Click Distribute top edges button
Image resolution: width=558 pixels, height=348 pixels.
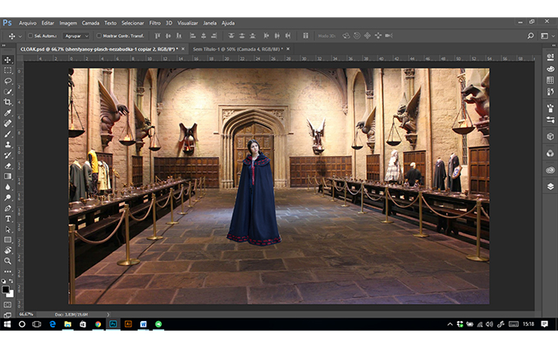point(231,36)
